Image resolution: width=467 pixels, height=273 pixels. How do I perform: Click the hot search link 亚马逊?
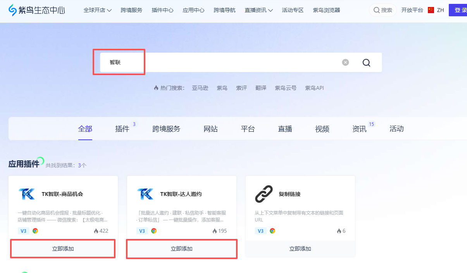[x=200, y=88]
